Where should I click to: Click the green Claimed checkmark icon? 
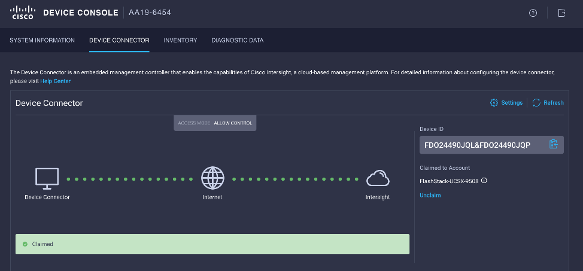click(x=25, y=244)
